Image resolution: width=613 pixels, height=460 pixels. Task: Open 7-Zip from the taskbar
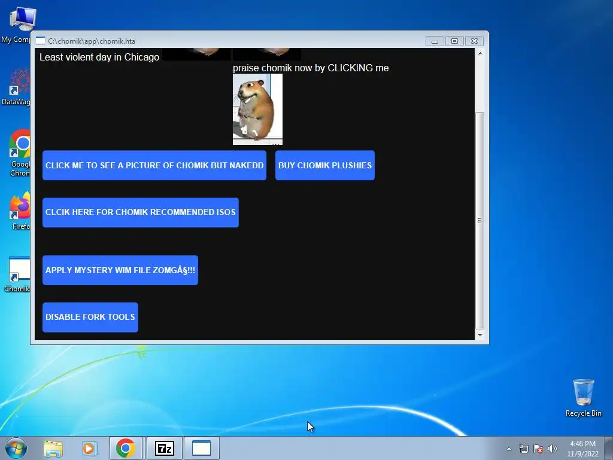[165, 448]
